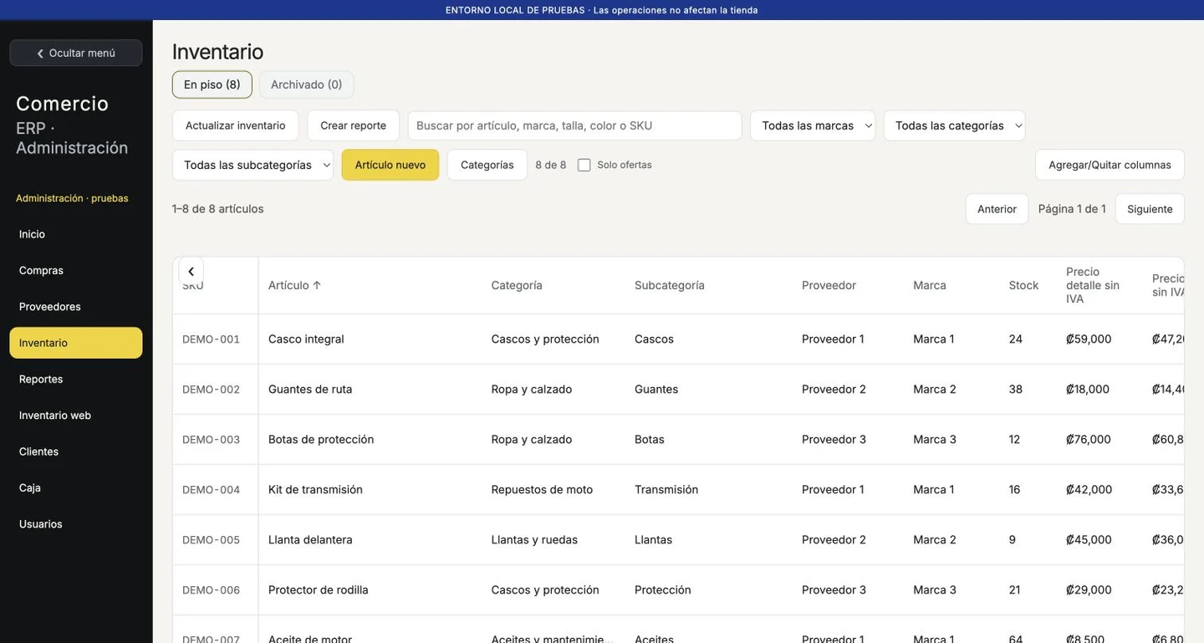The height and width of the screenshot is (643, 1204).
Task: Click the 1–8 de 8 artículos text
Action: click(x=218, y=209)
